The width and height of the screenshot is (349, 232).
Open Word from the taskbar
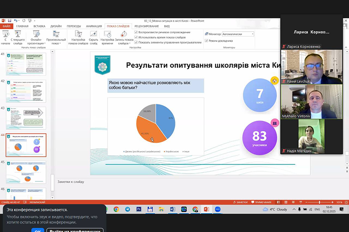172,209
